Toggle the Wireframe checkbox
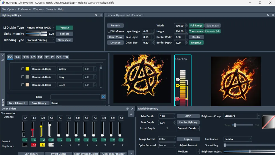The width and height of the screenshot is (275, 155). click(x=109, y=31)
